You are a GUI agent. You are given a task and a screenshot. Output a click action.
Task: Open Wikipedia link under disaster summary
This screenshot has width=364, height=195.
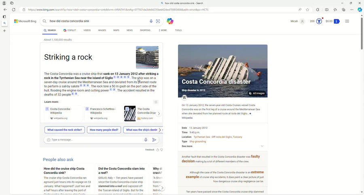tap(187, 118)
